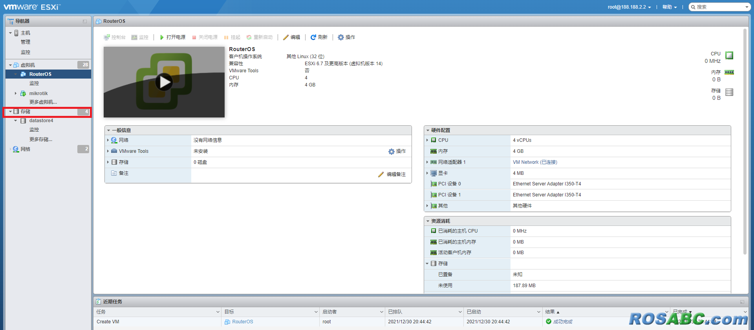The image size is (754, 330).
Task: Click the mikrotik VM icon
Action: (23, 93)
